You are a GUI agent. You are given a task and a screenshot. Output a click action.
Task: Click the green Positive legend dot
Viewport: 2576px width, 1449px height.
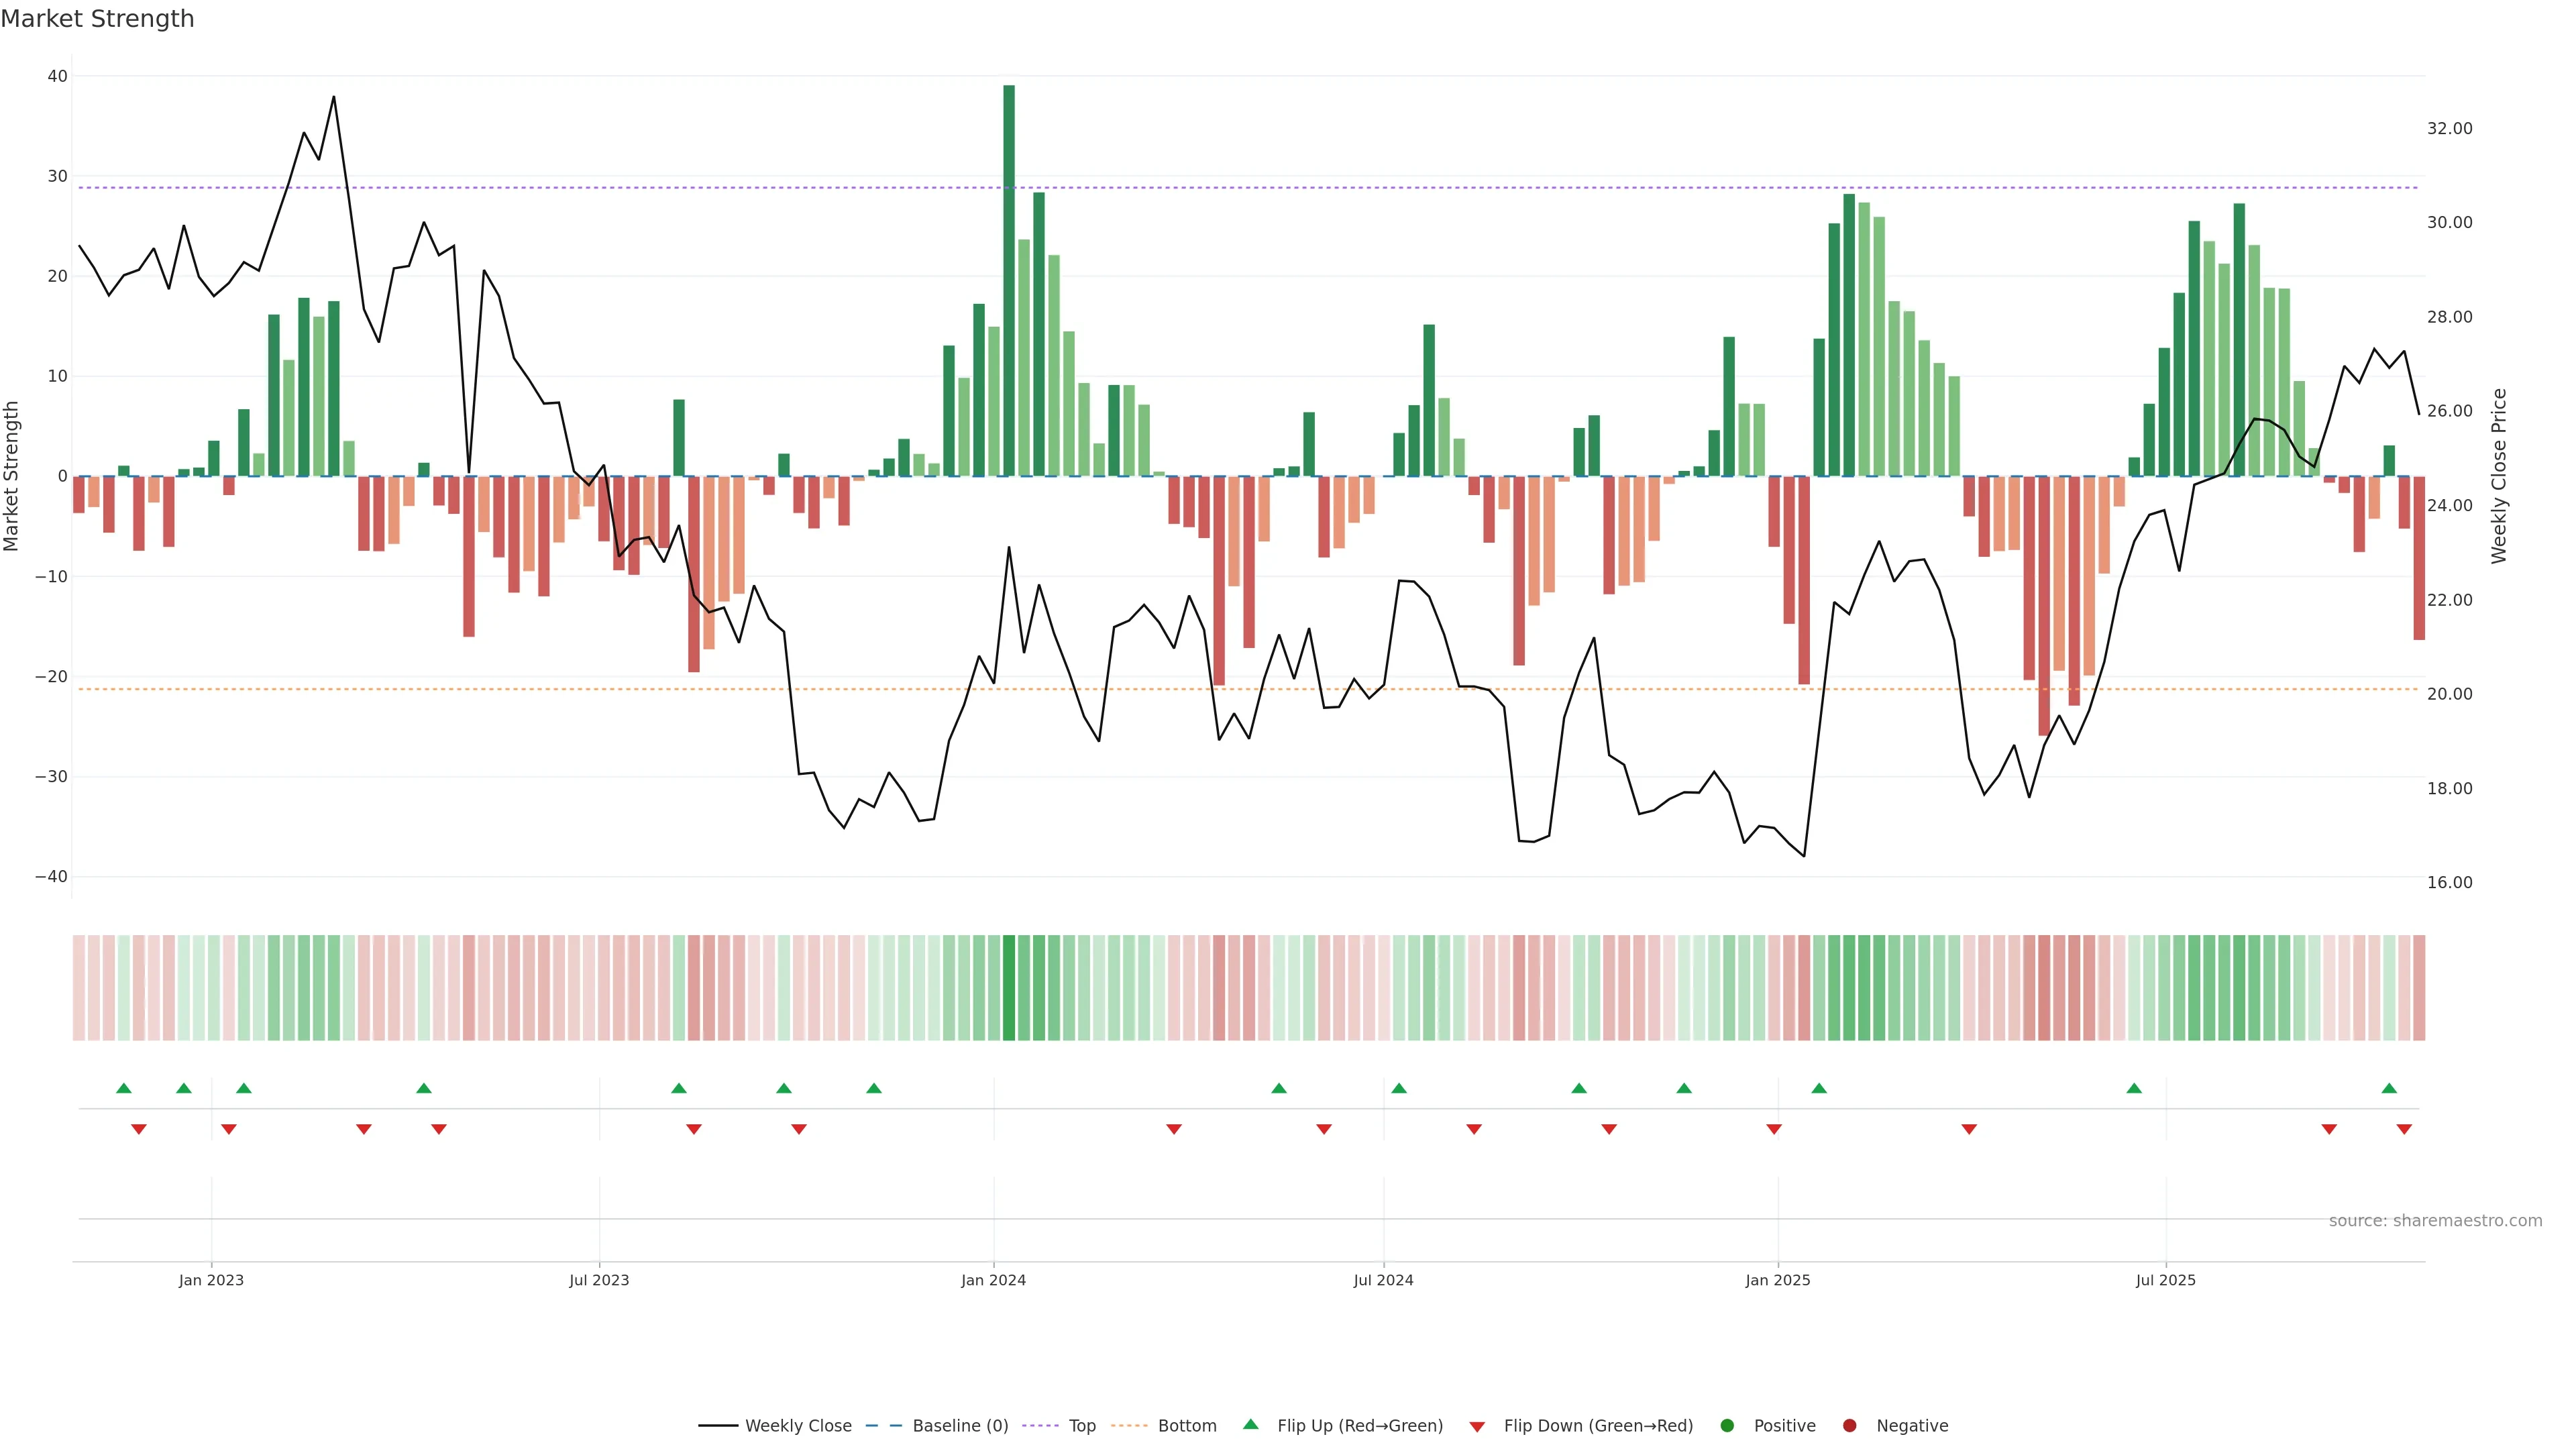1727,1425
